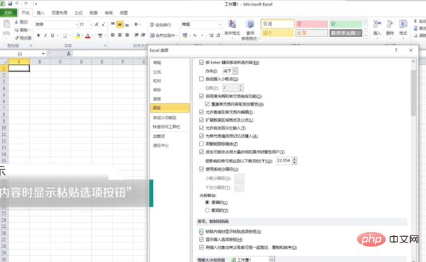Enable the zoom on roll with IntelliMouse checkbox
The image size is (426, 262).
point(201,144)
